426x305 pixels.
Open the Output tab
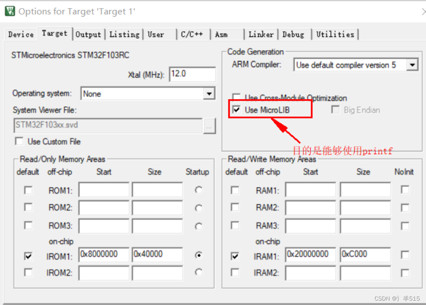(x=88, y=34)
